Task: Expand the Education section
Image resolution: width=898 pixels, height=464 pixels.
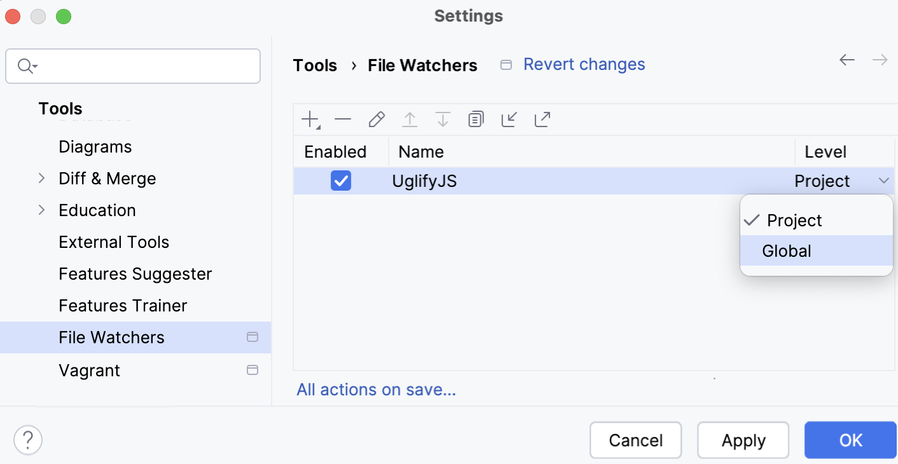Action: coord(41,210)
